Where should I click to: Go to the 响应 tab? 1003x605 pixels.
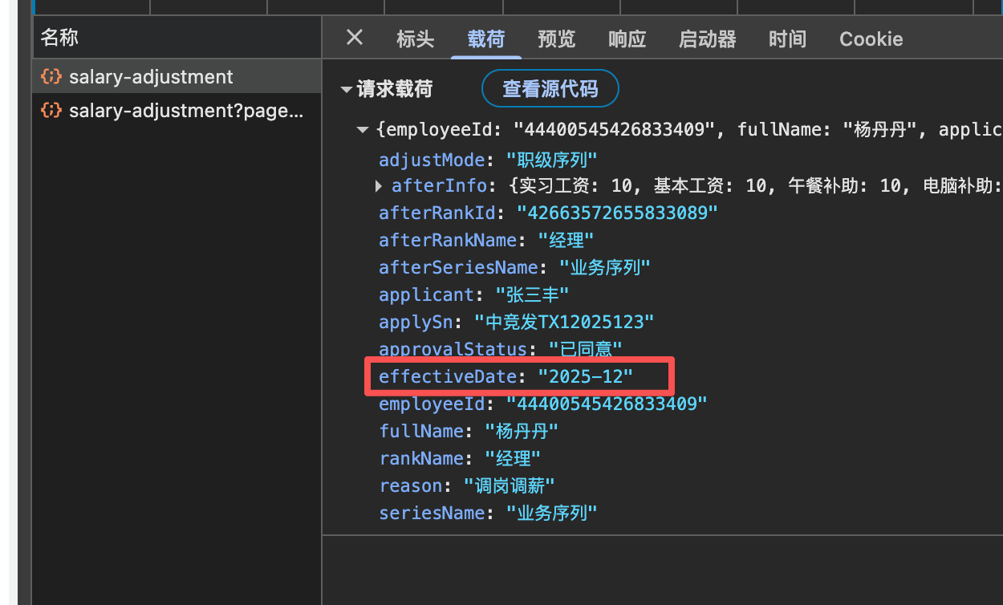627,39
